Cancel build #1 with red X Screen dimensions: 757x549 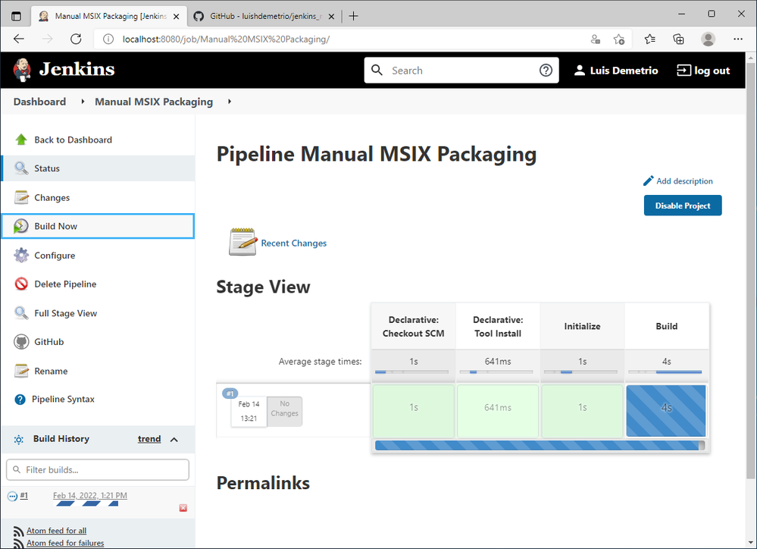[183, 508]
